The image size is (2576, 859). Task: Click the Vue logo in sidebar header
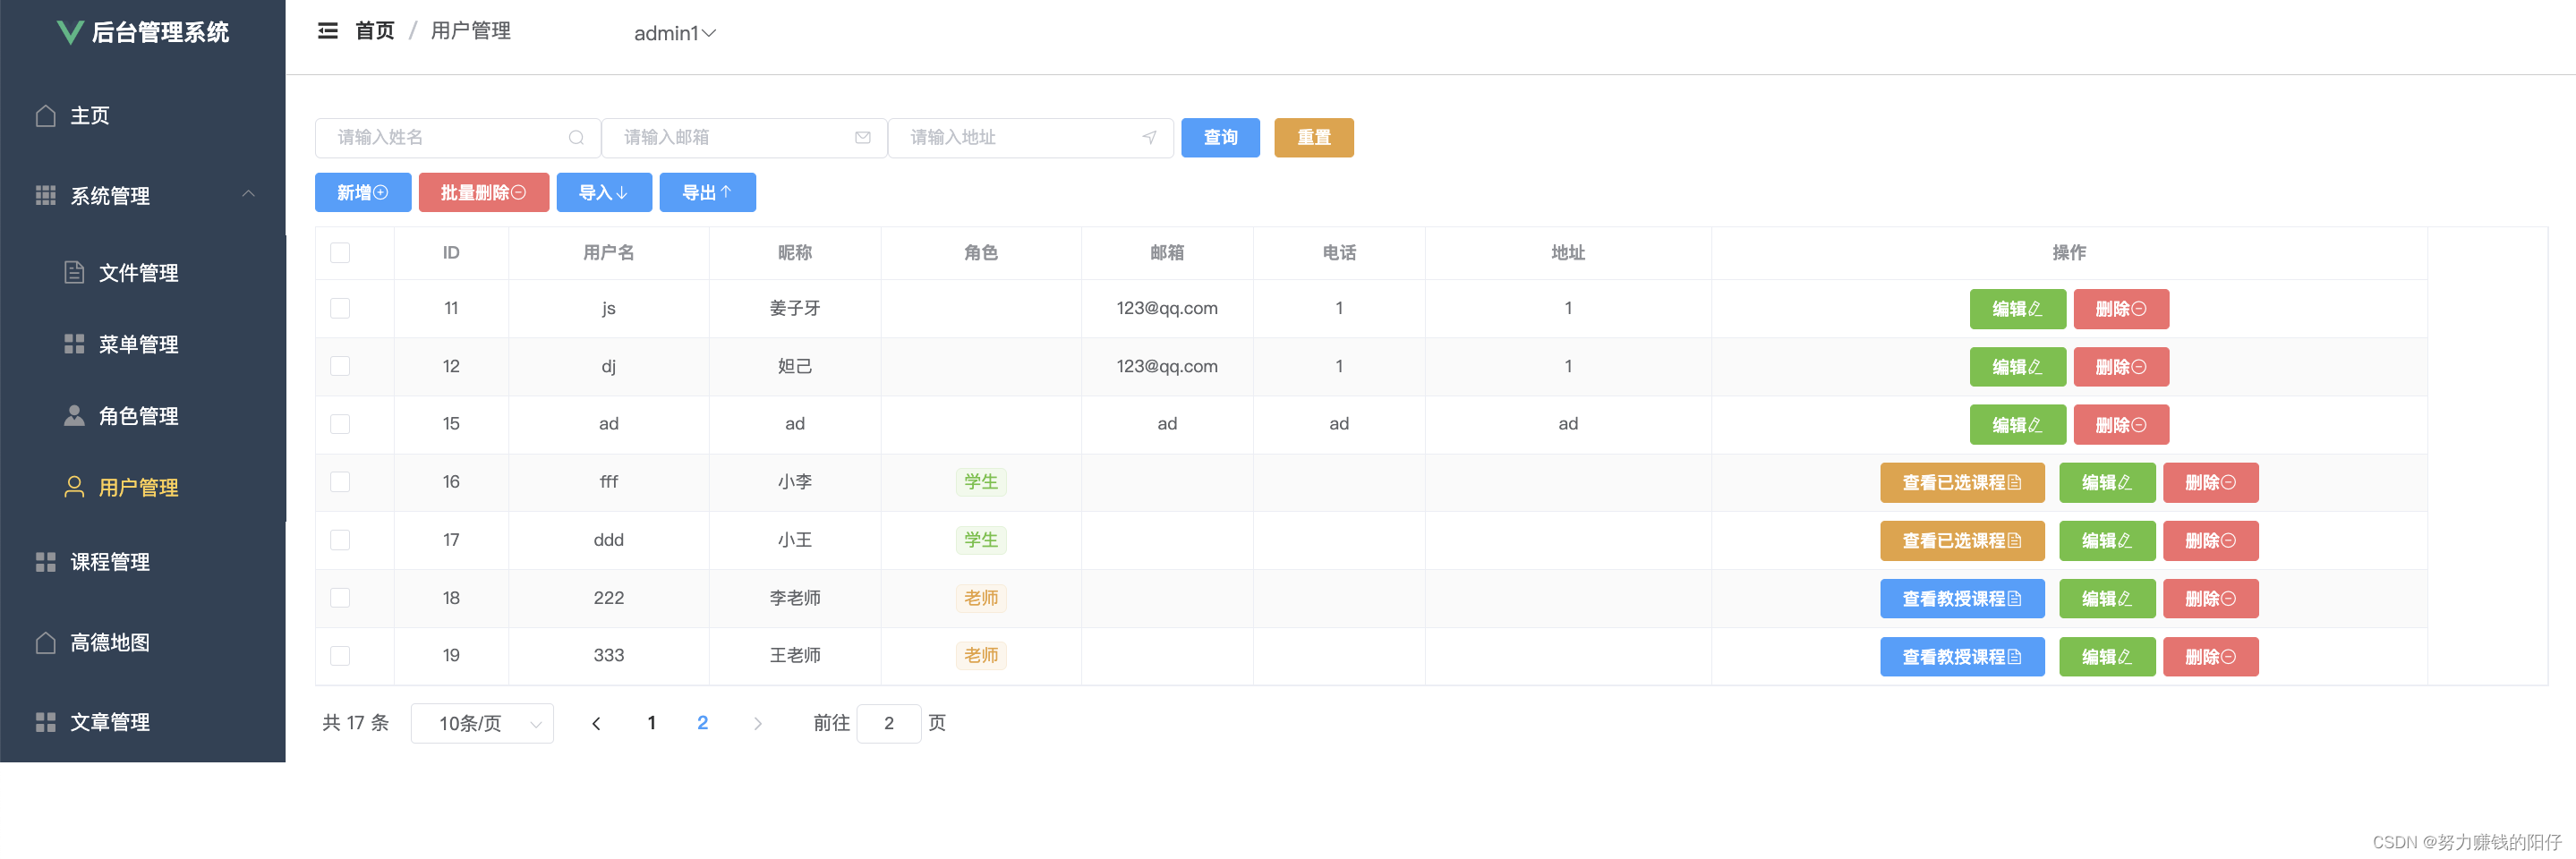click(x=70, y=32)
